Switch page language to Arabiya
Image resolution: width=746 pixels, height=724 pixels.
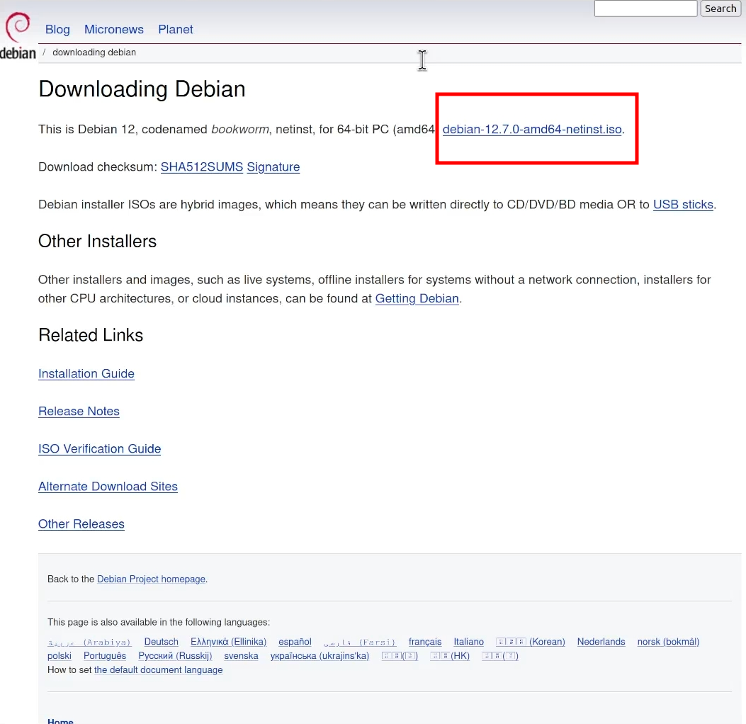pyautogui.click(x=89, y=642)
